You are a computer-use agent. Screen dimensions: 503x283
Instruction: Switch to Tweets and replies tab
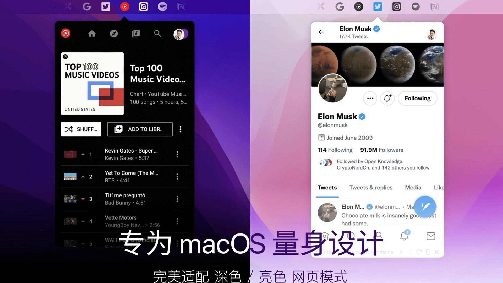coord(371,188)
